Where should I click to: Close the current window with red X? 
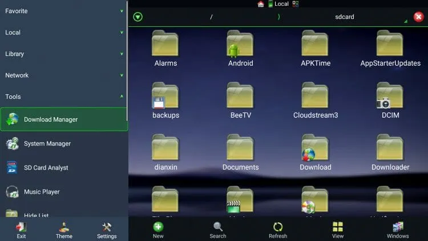tap(418, 17)
